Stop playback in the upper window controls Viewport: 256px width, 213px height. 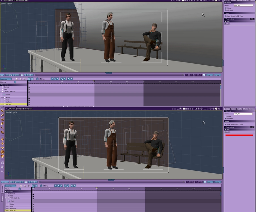coord(11,75)
